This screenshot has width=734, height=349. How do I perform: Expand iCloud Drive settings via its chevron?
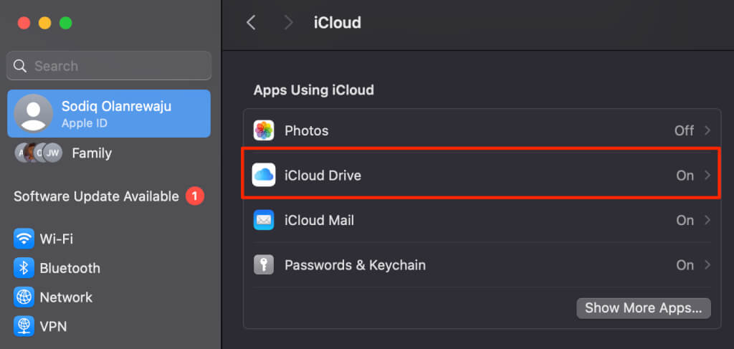click(707, 176)
